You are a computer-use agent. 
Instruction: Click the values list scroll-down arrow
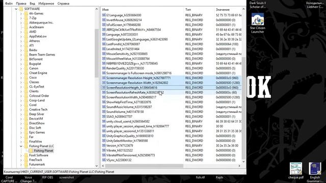click(x=243, y=162)
